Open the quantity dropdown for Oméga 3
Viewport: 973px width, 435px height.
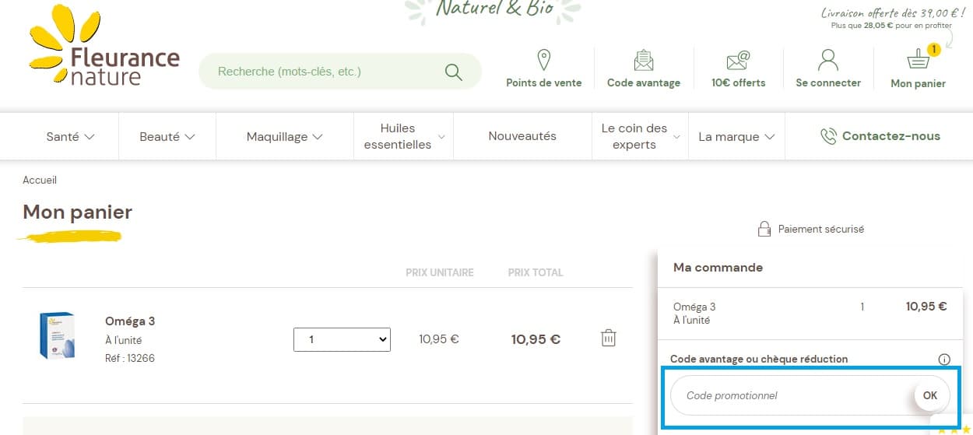click(342, 339)
